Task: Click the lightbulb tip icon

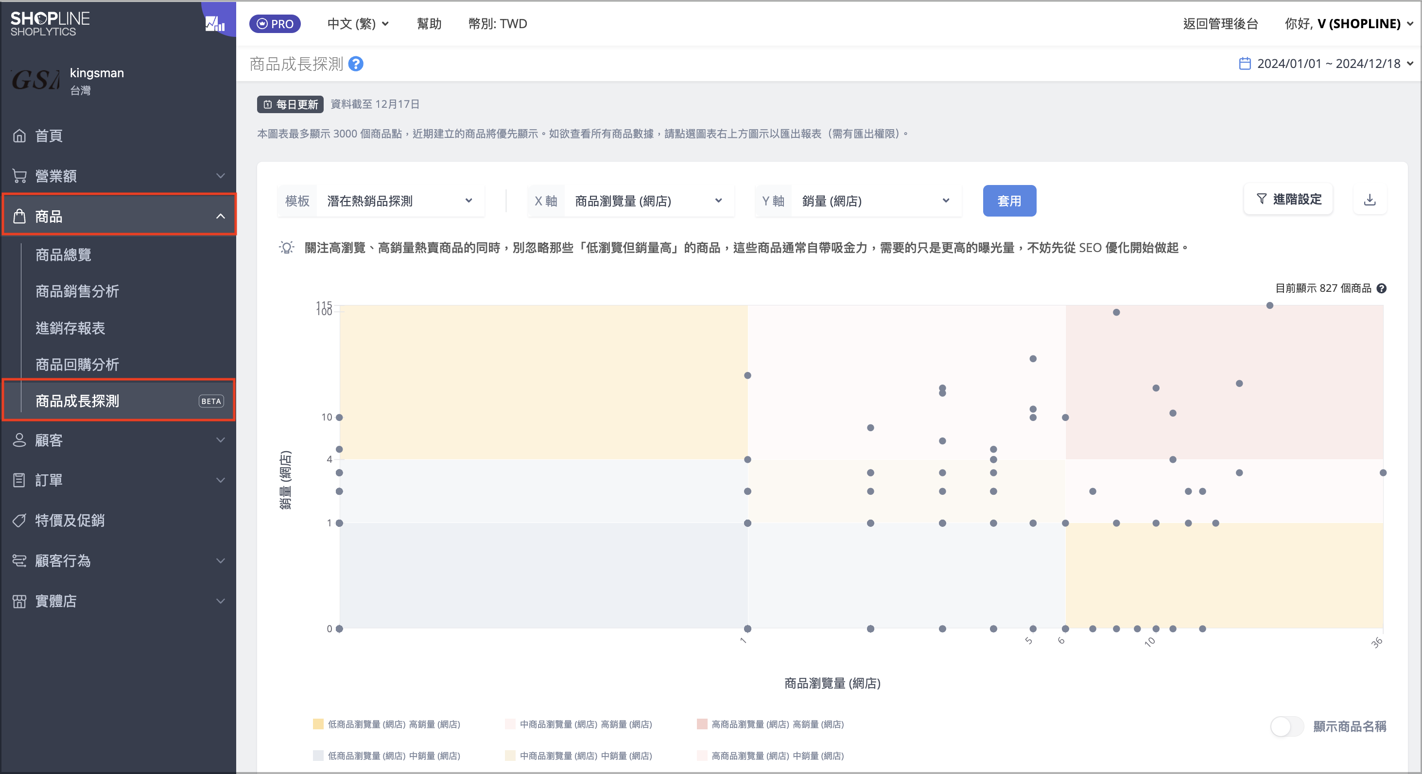Action: click(x=287, y=248)
